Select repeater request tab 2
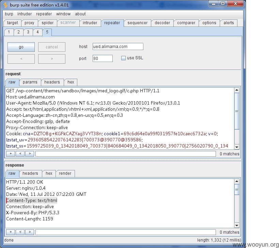 tap(18, 32)
